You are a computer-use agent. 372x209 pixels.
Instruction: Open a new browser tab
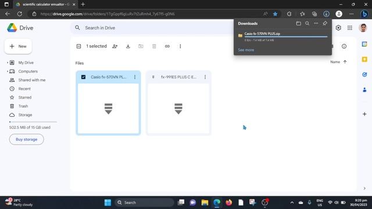(x=83, y=4)
